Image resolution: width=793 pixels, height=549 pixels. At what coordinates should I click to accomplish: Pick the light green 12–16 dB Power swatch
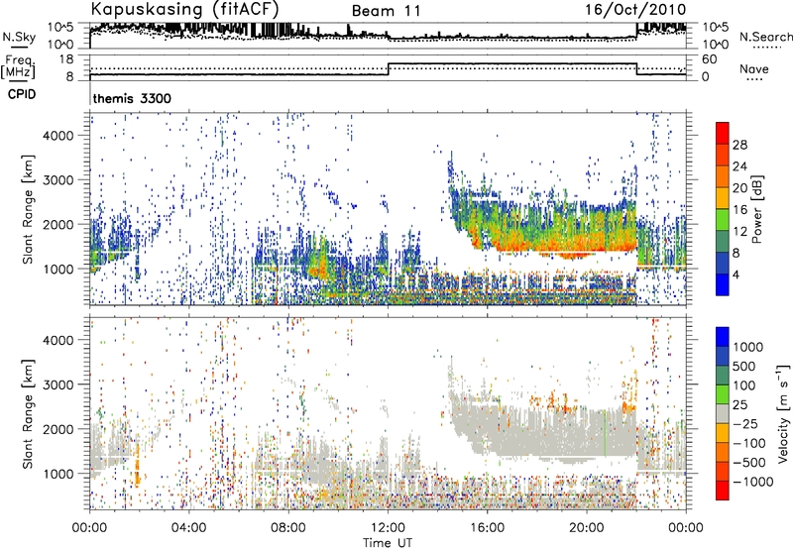tap(723, 220)
